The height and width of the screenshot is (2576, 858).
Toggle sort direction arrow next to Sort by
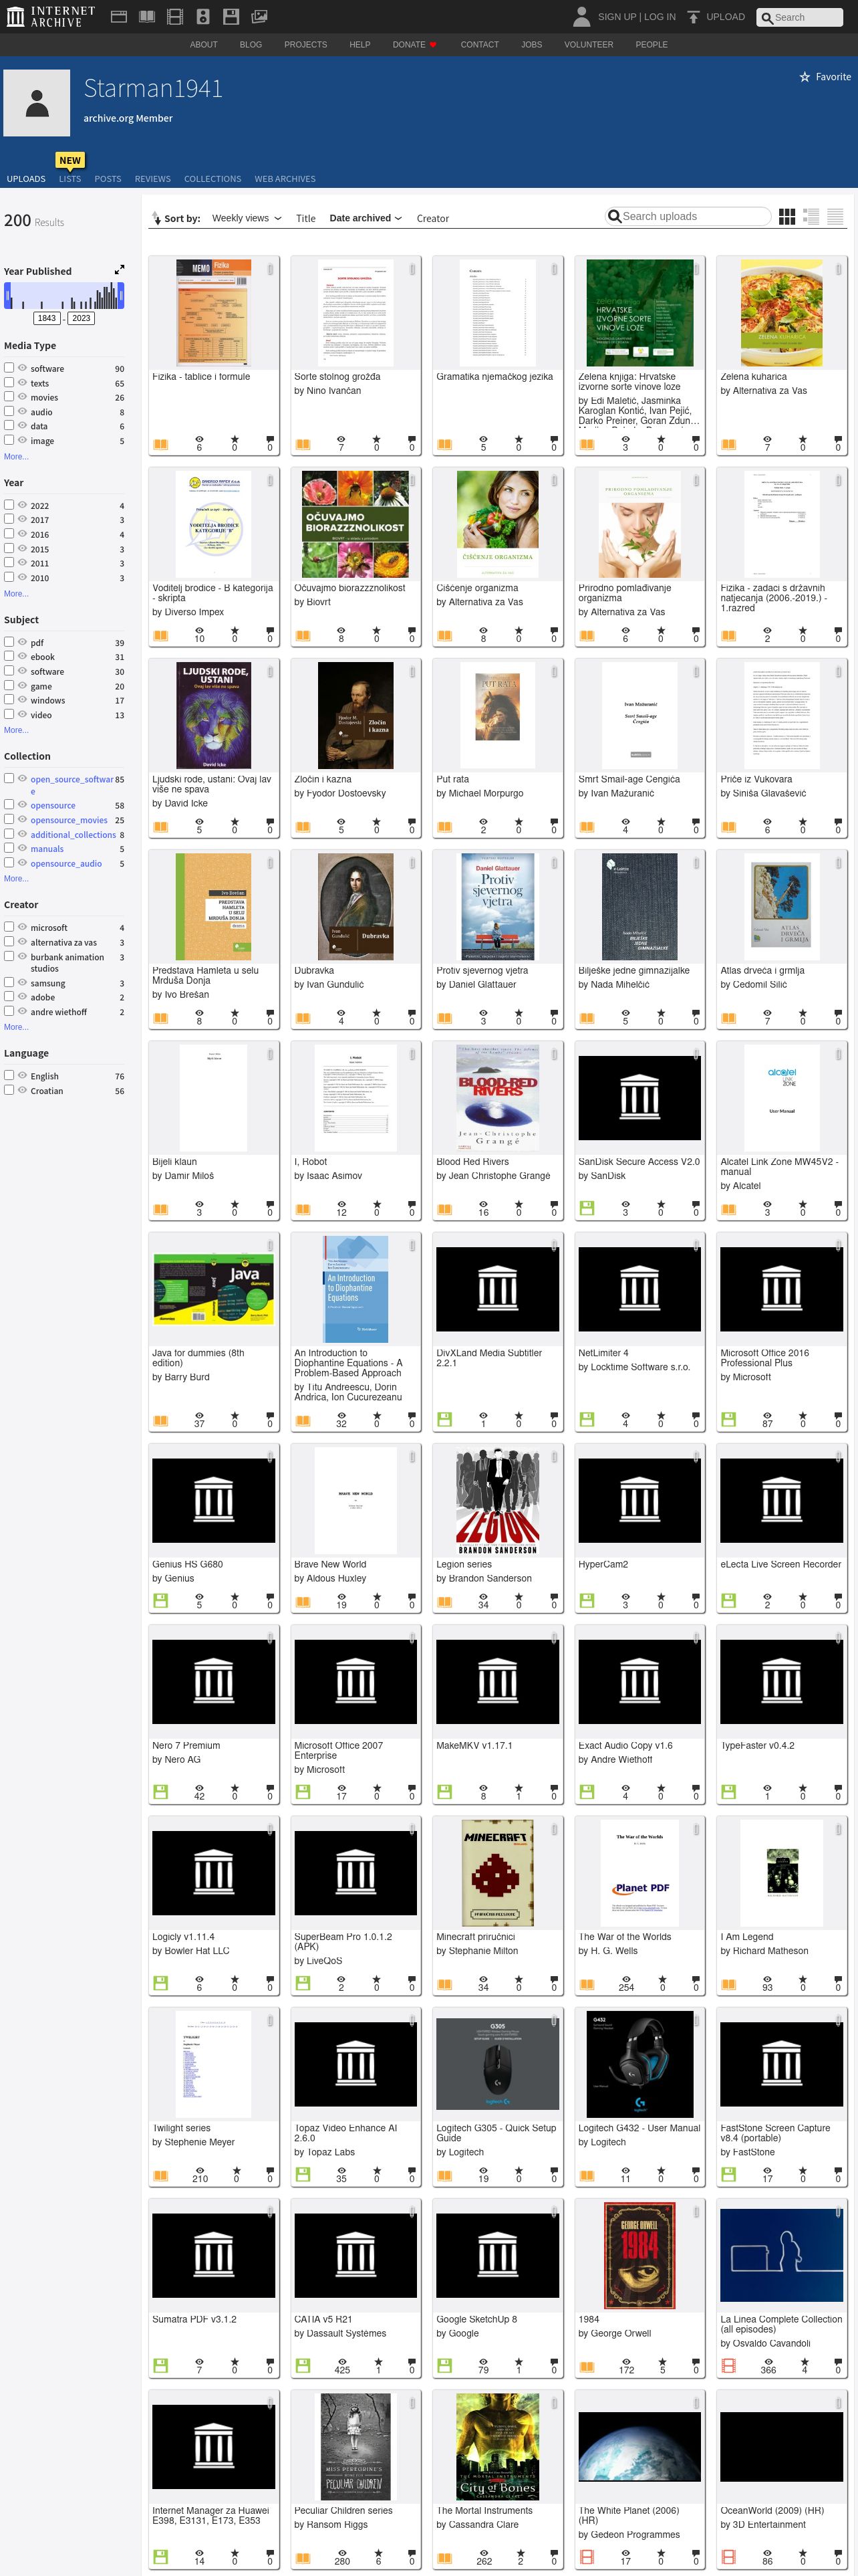click(156, 218)
